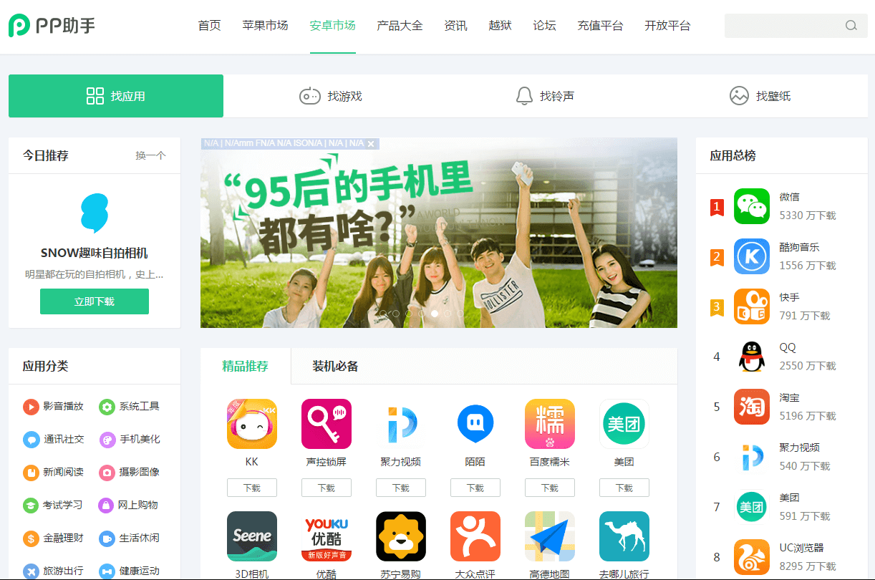This screenshot has width=875, height=580.
Task: Open the 苏宁易购 app icon
Action: 401,536
